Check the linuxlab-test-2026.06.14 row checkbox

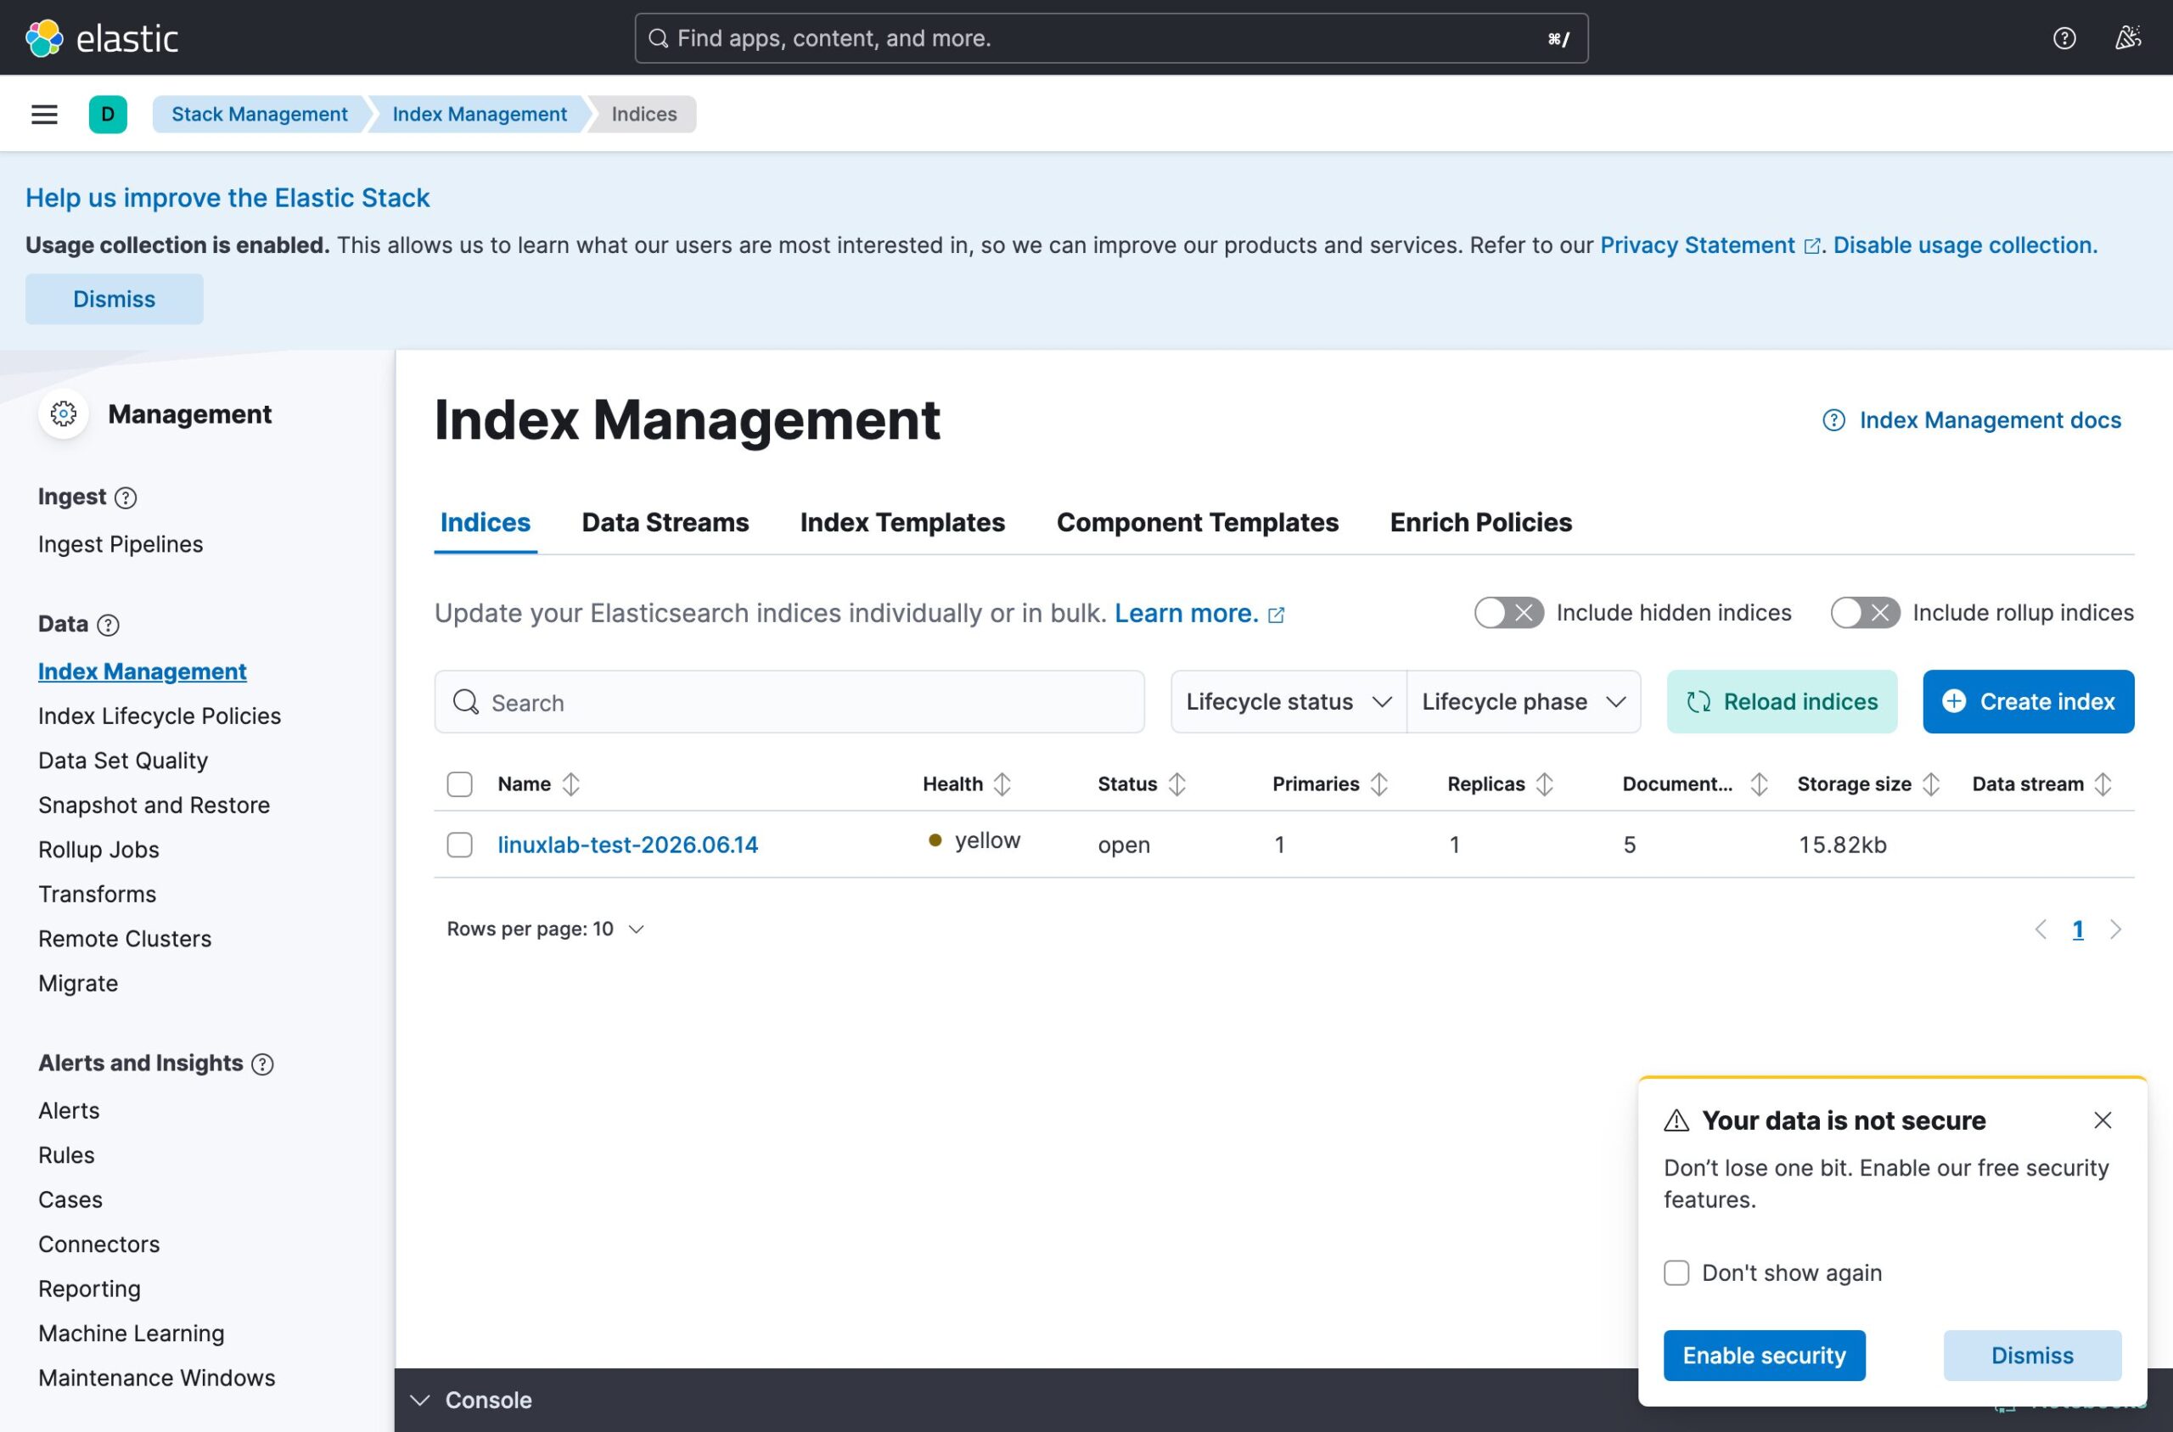459,845
